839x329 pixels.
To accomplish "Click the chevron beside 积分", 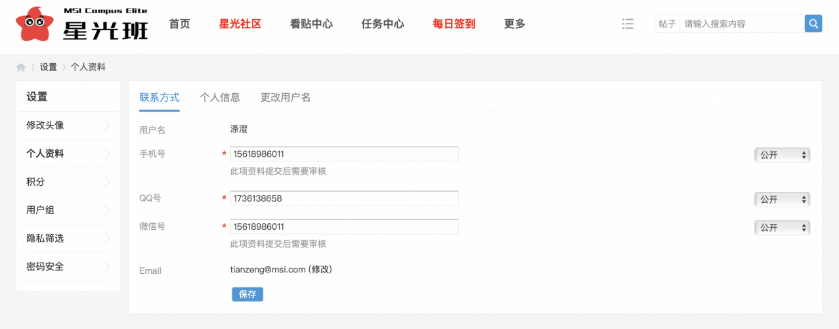I will click(108, 182).
